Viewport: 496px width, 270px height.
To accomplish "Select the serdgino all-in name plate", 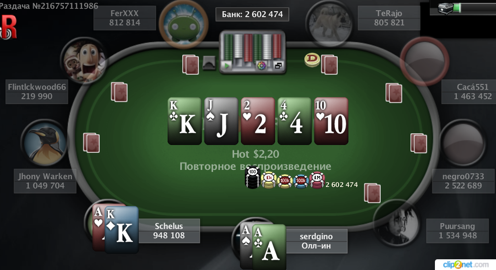I will (316, 241).
